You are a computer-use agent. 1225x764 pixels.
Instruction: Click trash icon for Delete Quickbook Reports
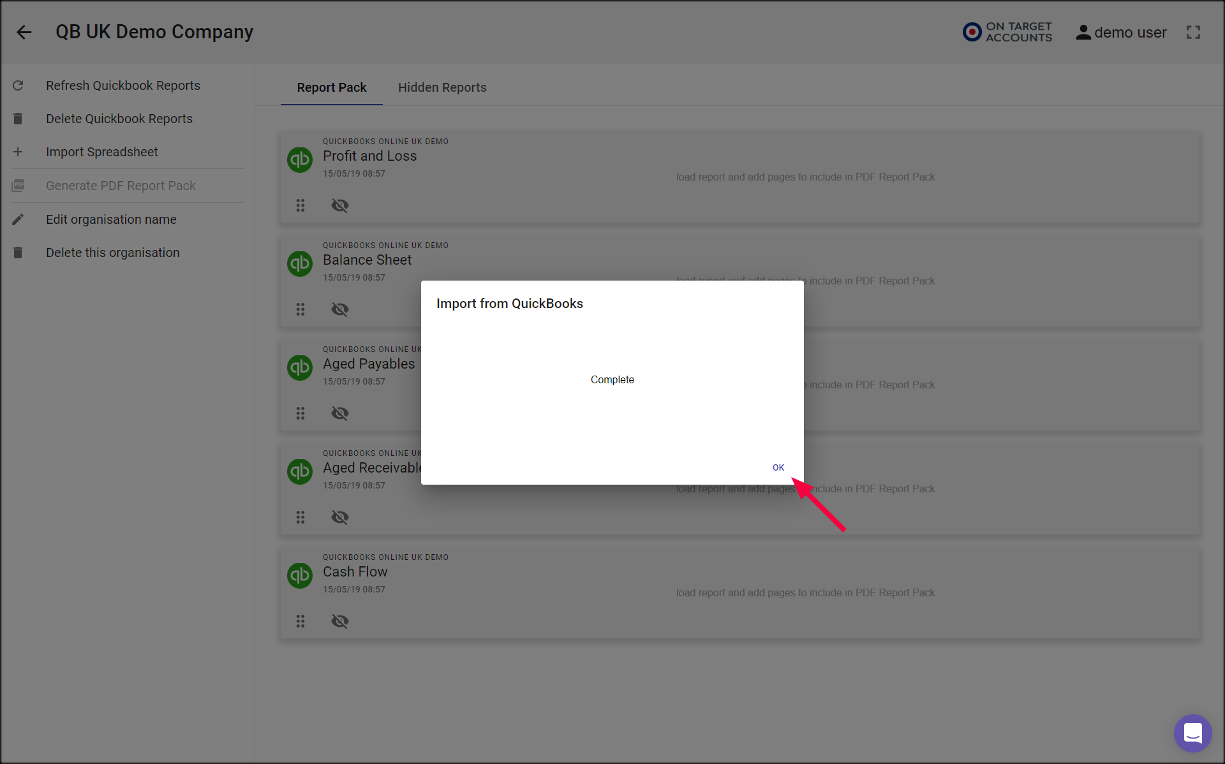(18, 119)
